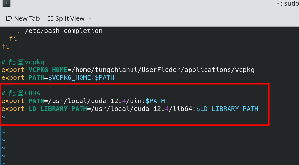Expand the small arrow under New Tab

(x=41, y=23)
